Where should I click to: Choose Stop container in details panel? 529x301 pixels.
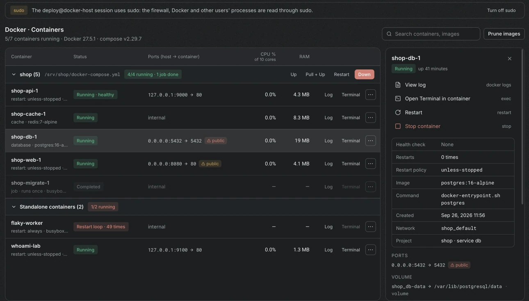click(x=453, y=126)
